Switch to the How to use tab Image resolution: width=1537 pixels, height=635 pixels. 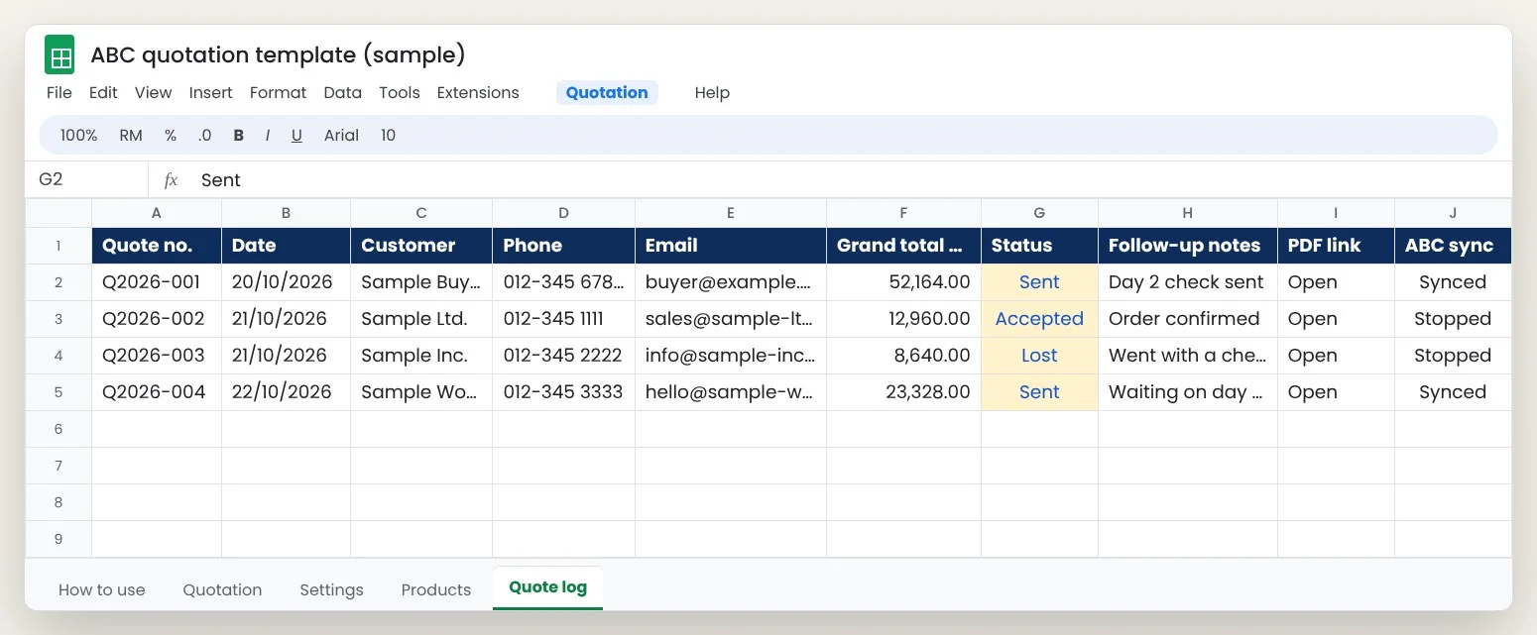click(x=102, y=589)
